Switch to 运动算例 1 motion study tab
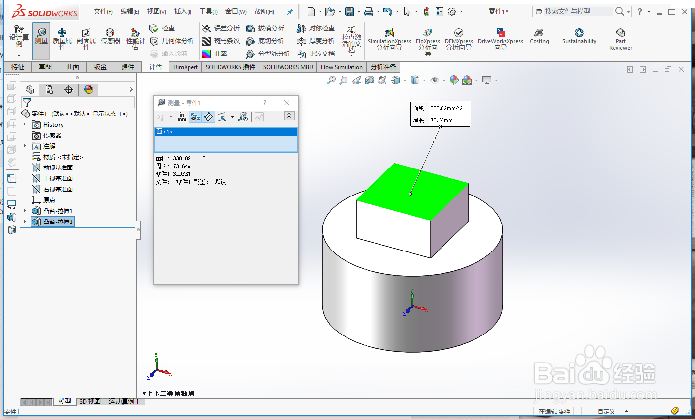Image resolution: width=695 pixels, height=419 pixels. pos(124,401)
